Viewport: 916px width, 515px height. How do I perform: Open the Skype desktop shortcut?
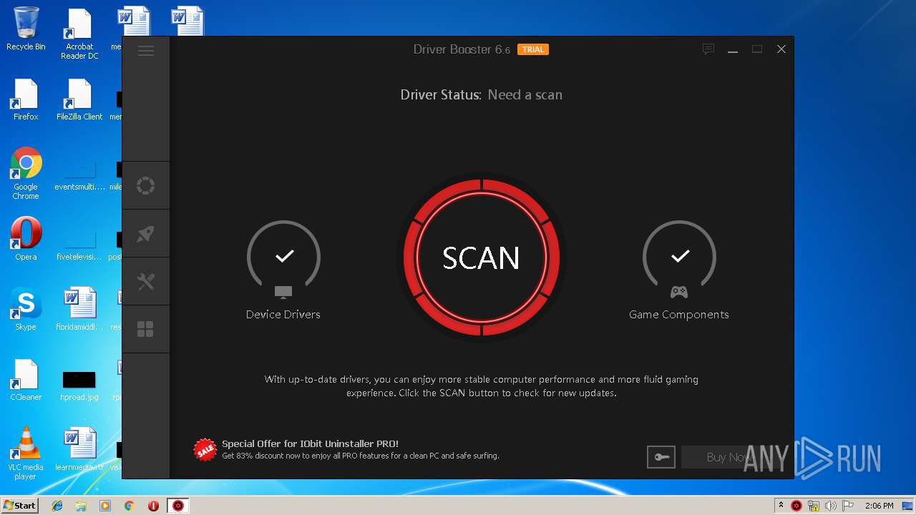(x=26, y=309)
